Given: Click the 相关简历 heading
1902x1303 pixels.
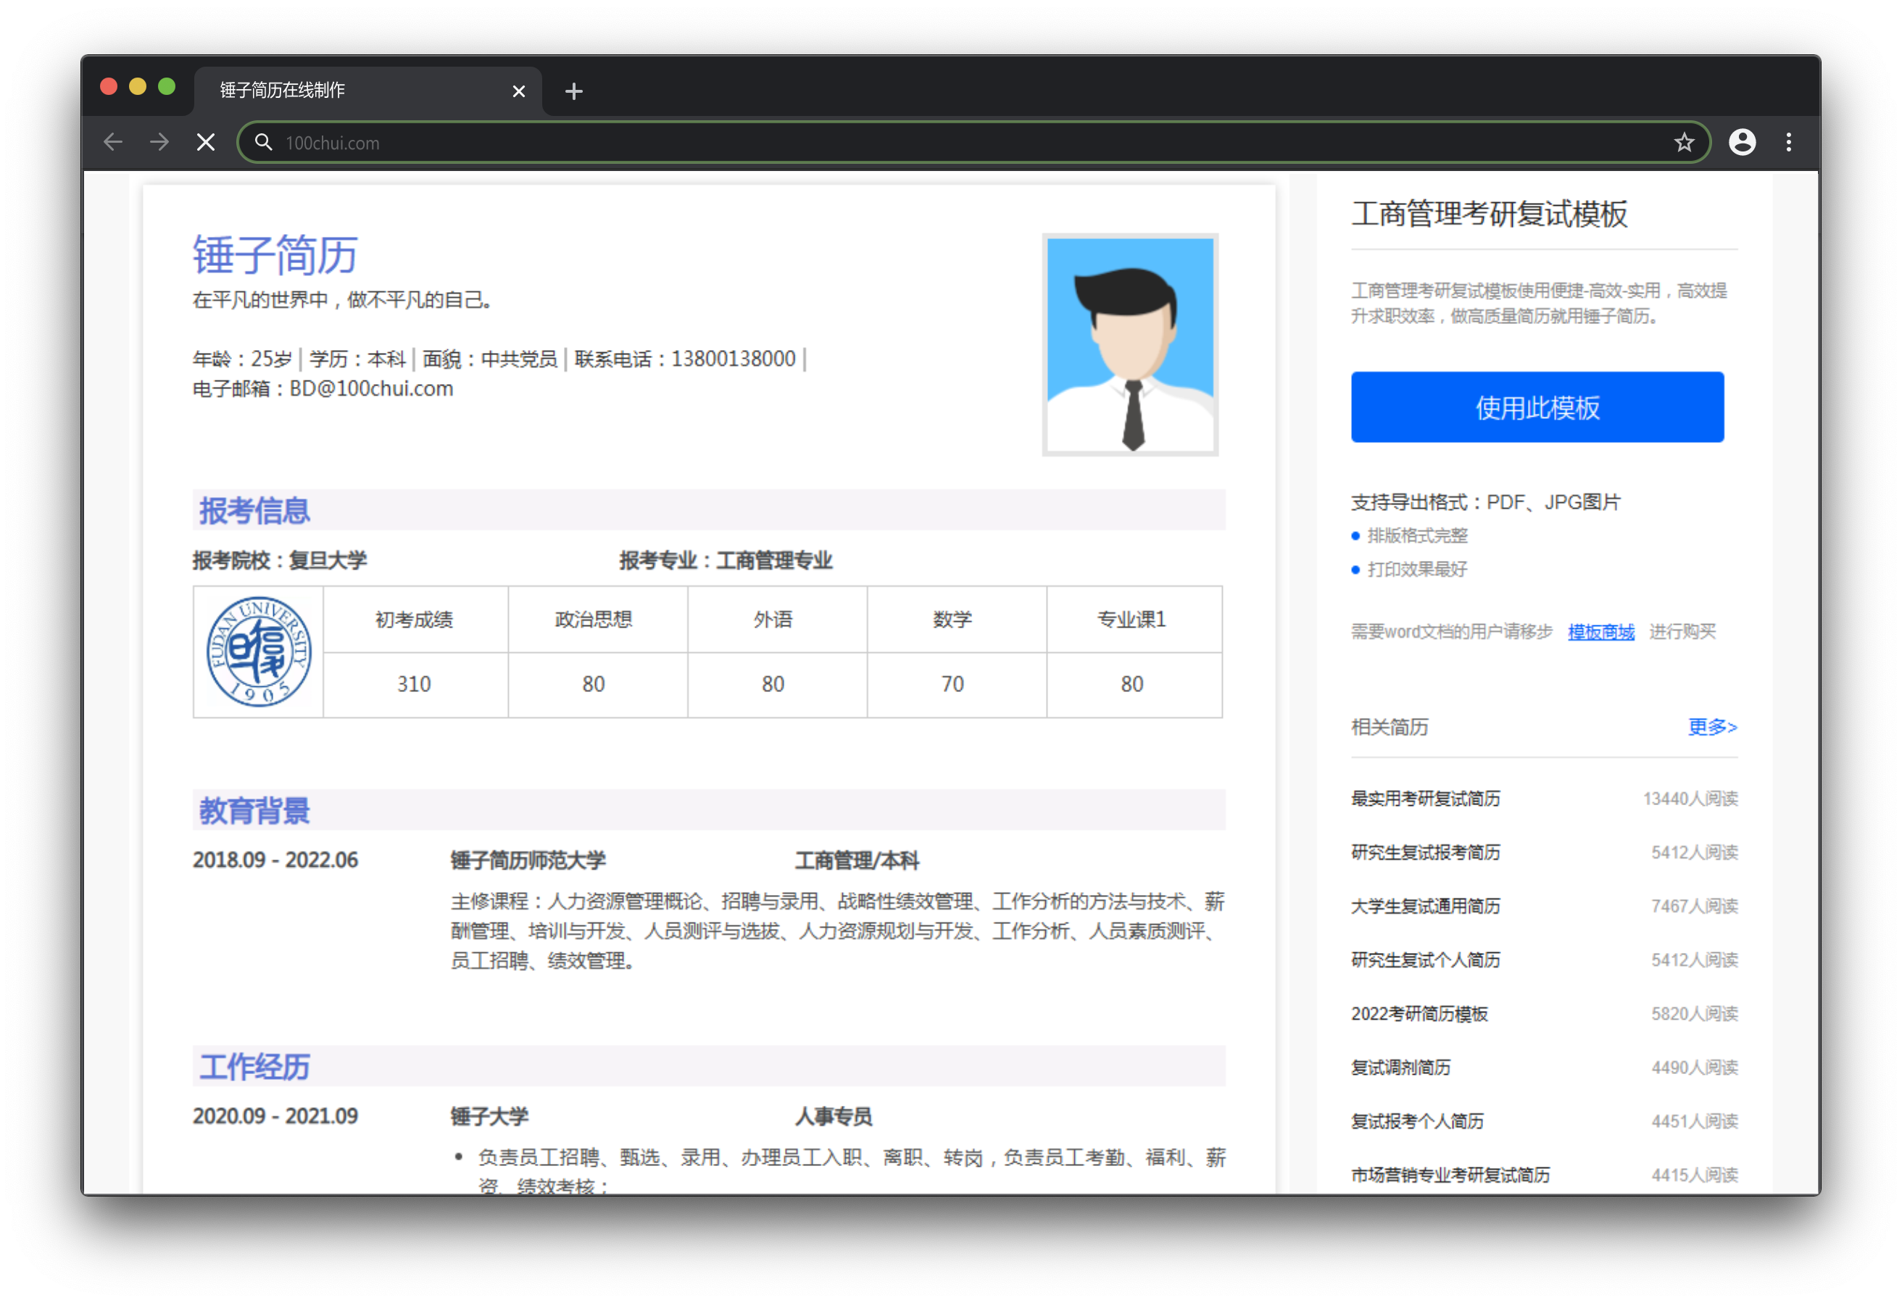Looking at the screenshot, I should 1389,727.
